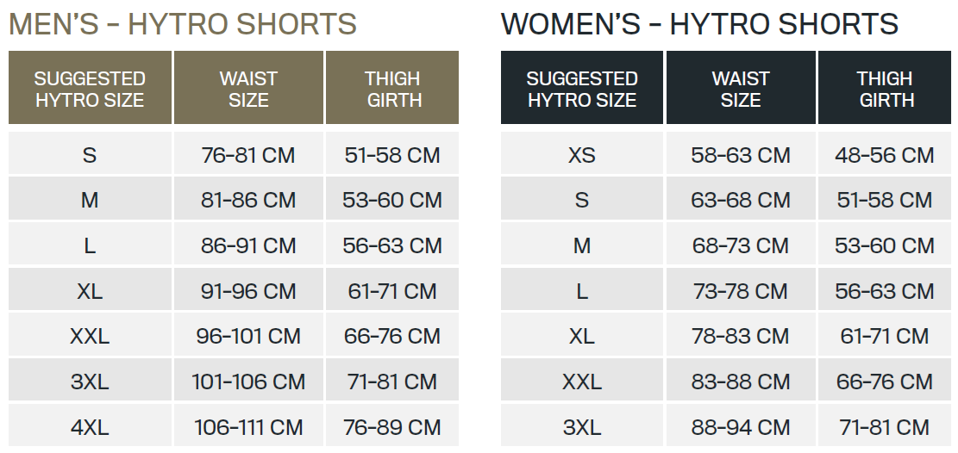
Task: Select the 58-63 CM waist cell
Action: tap(741, 155)
